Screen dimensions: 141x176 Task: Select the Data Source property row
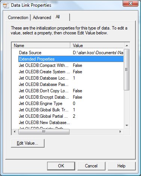click(71, 53)
